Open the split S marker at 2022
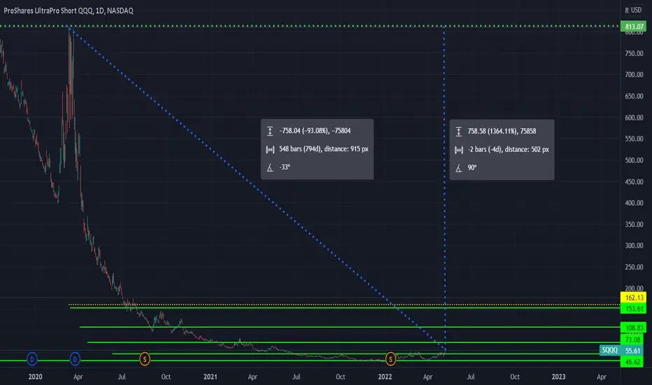Viewport: 652px width, 385px height. point(390,359)
